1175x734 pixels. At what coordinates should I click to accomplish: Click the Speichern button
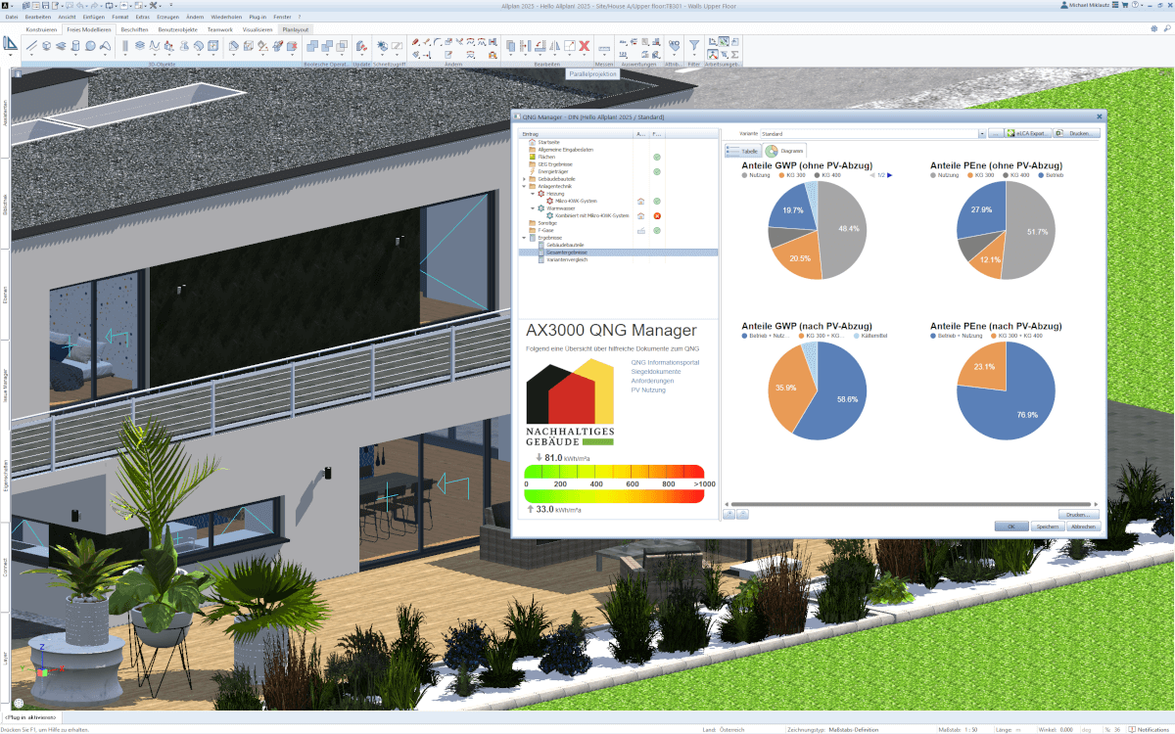[x=1047, y=527]
